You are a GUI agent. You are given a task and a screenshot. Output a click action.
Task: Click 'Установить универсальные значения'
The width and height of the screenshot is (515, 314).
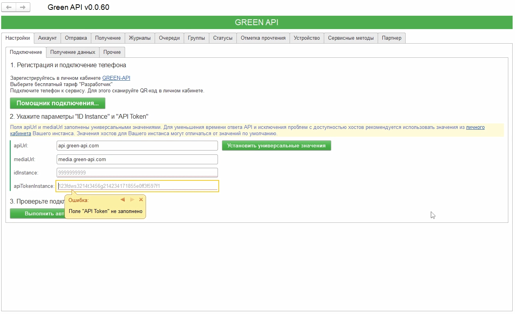[276, 145]
